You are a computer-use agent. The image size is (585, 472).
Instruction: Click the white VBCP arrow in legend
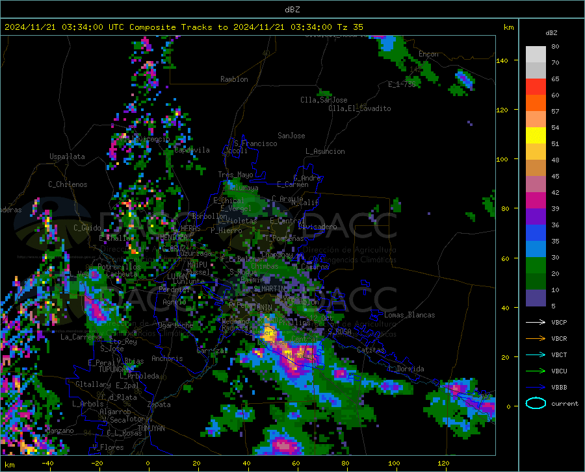(536, 322)
